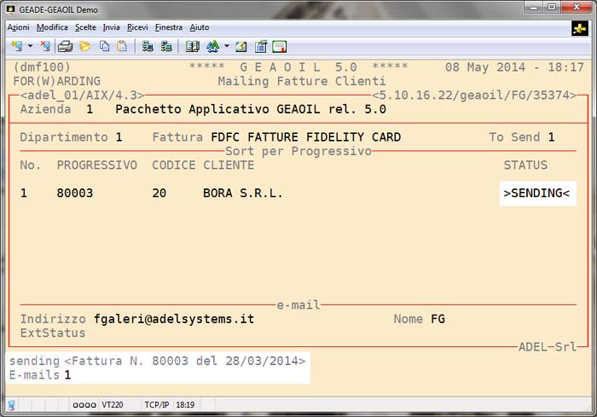Open the Modifica menu
The height and width of the screenshot is (417, 597).
click(52, 27)
